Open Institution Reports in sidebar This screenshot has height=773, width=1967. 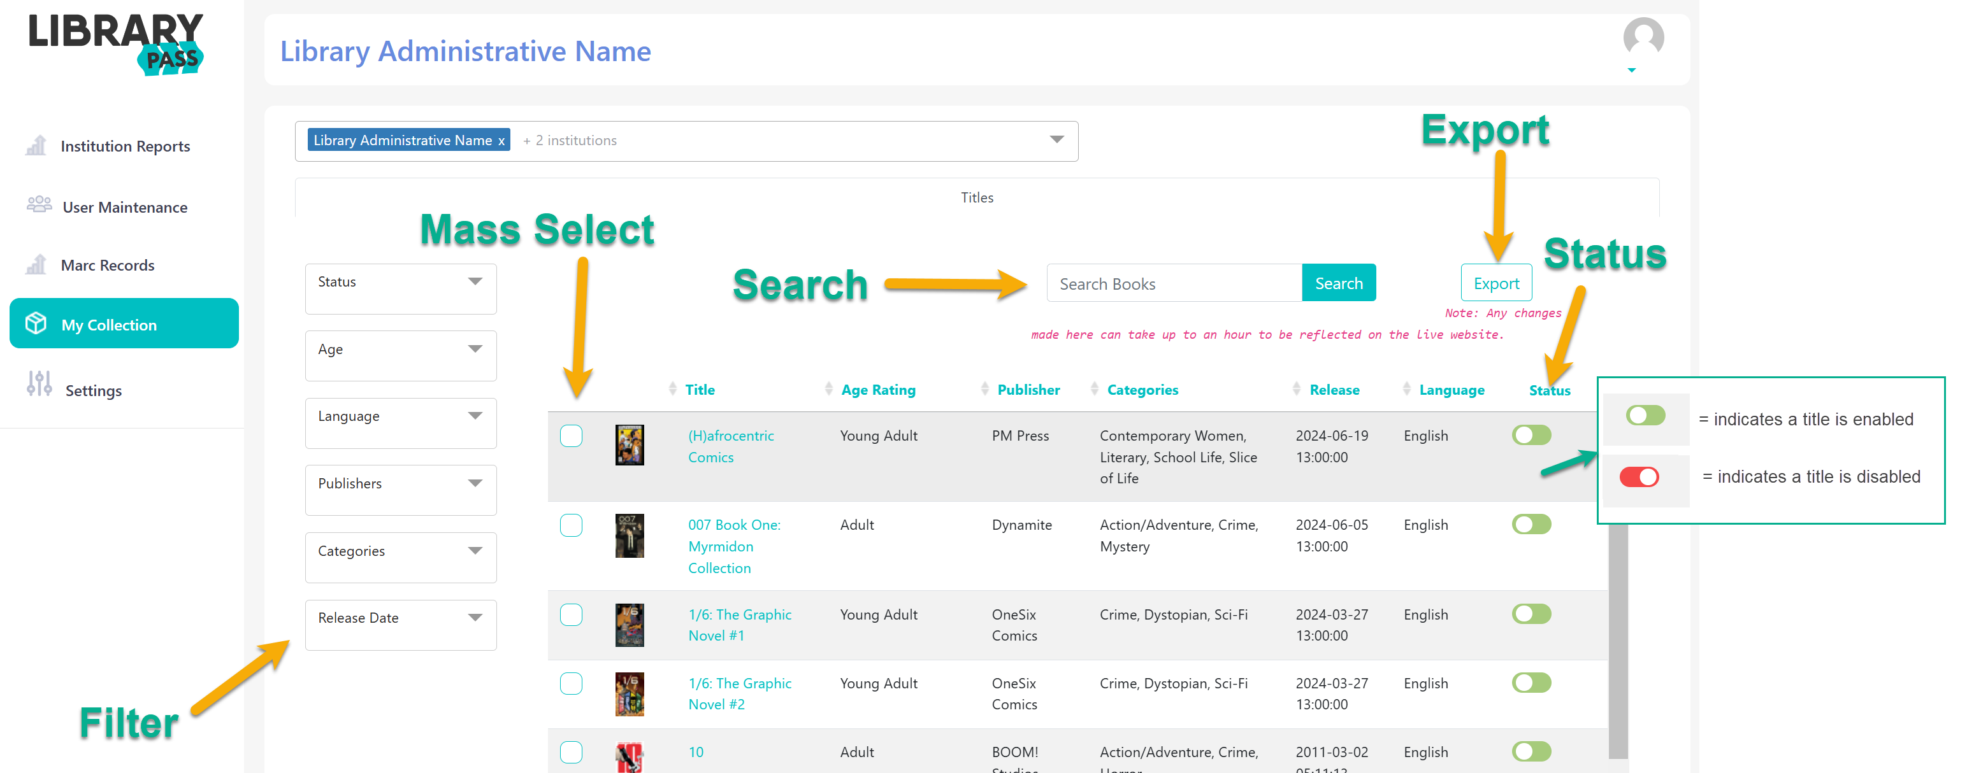click(124, 146)
